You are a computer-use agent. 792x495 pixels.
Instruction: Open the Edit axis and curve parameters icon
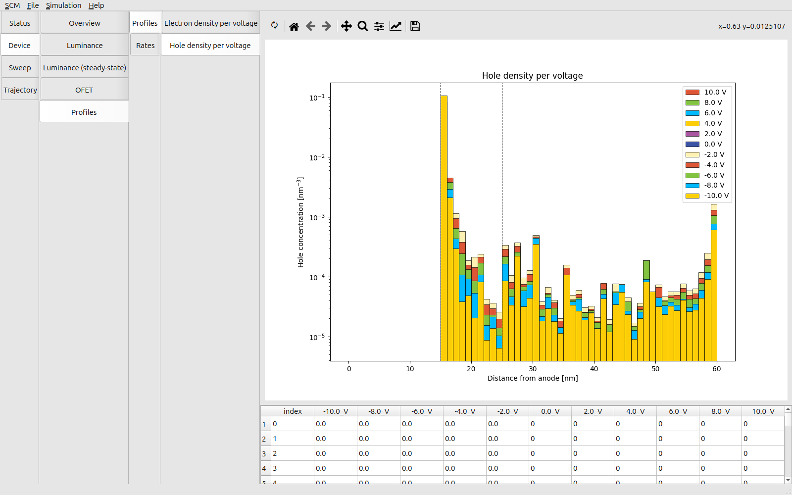[396, 26]
